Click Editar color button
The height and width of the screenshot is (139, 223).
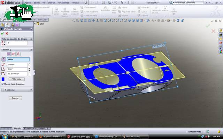pos(16,79)
